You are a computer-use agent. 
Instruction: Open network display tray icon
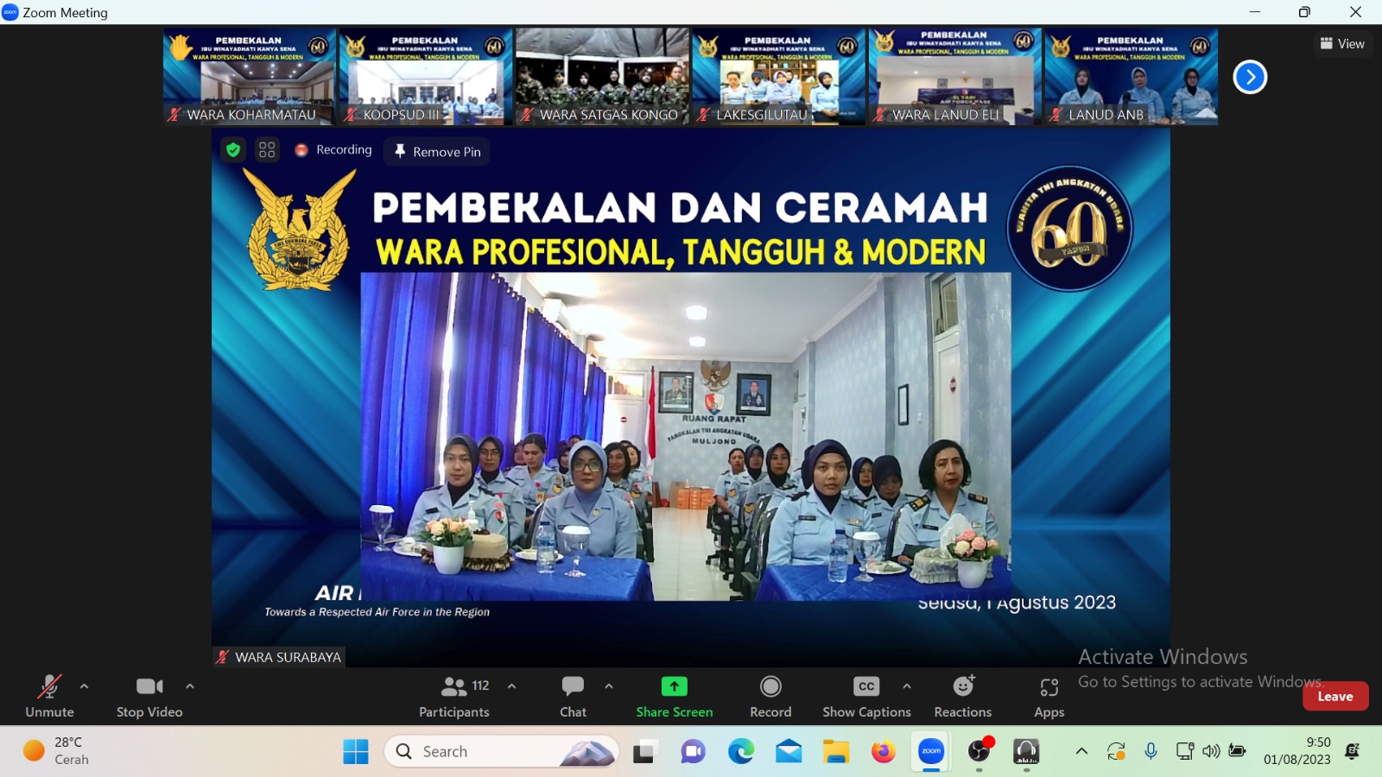tap(1185, 751)
